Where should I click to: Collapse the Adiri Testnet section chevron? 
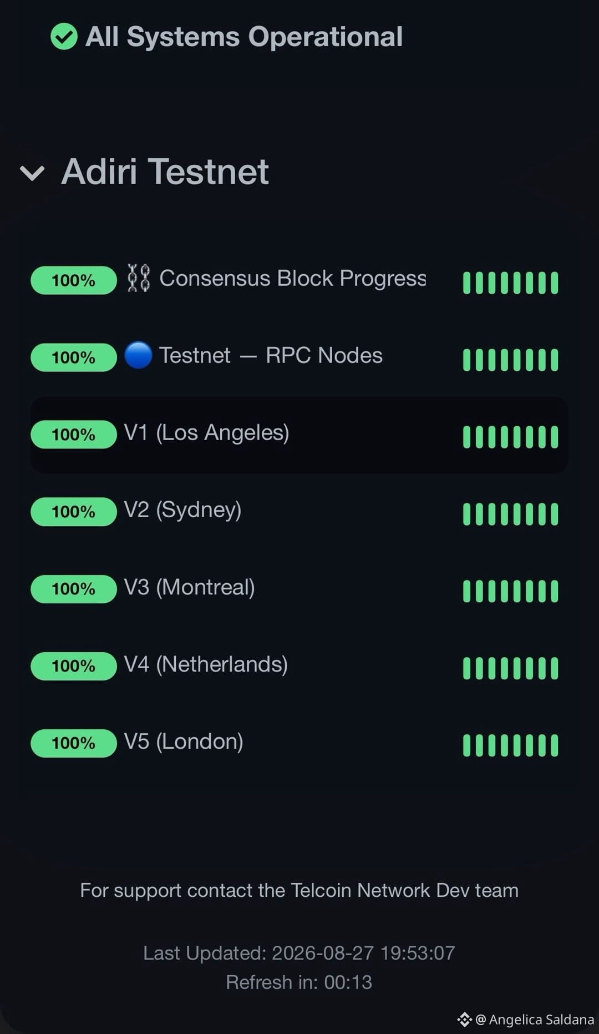point(32,173)
